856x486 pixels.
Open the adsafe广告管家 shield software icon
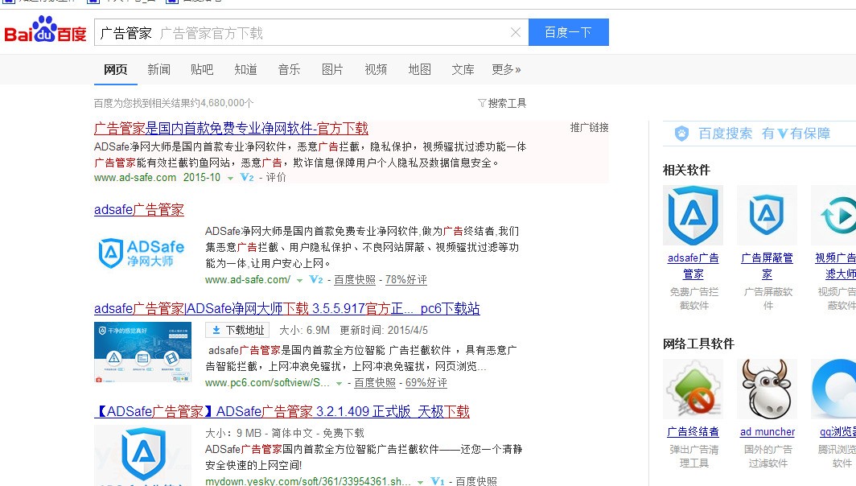(693, 215)
